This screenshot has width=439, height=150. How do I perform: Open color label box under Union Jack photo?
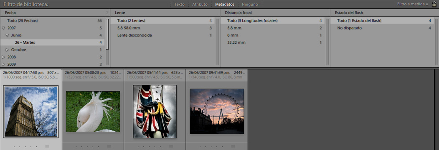click(171, 146)
